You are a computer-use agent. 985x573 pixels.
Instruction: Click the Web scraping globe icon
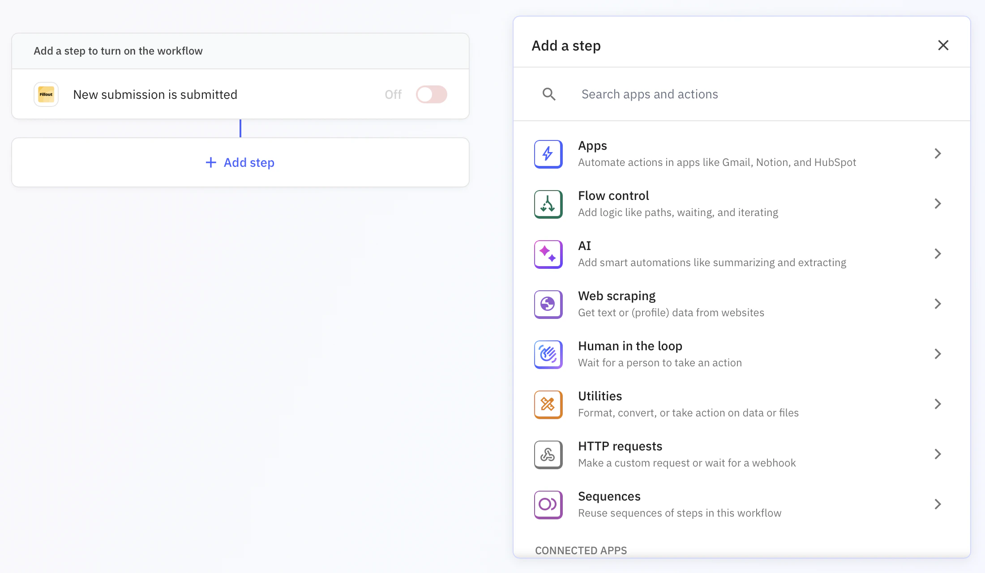click(548, 304)
